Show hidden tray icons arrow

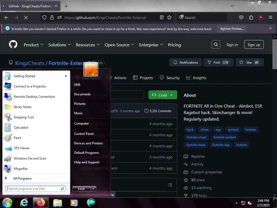click(x=236, y=203)
